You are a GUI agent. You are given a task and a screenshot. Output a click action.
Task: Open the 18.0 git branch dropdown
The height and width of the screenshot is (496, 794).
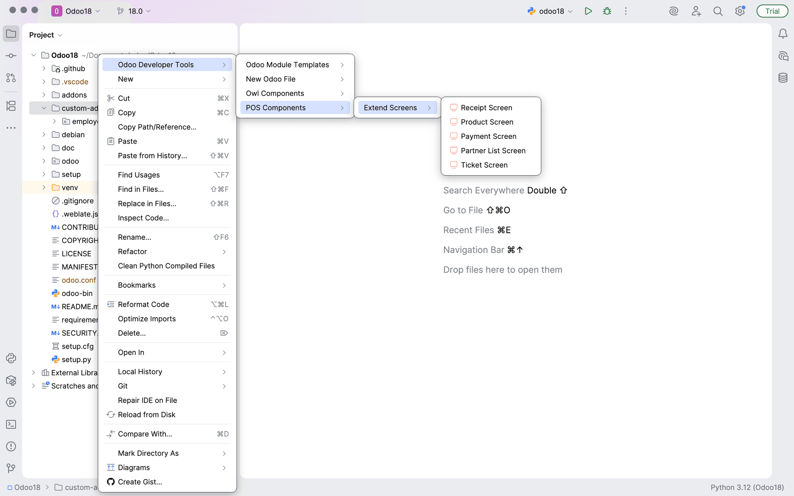[134, 11]
